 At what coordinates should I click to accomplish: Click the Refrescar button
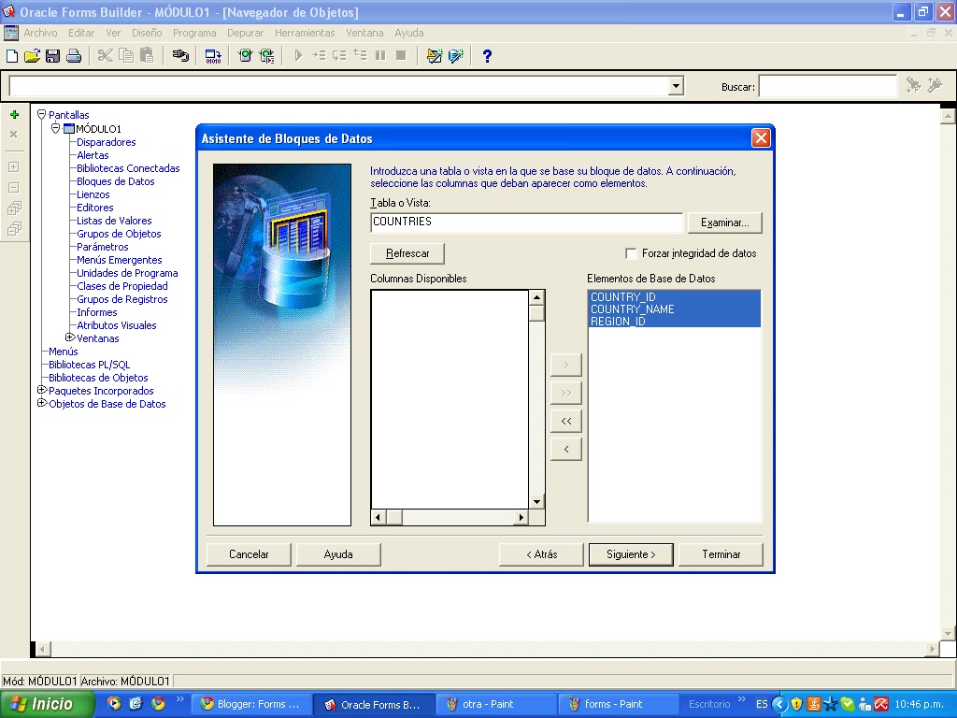click(x=407, y=253)
